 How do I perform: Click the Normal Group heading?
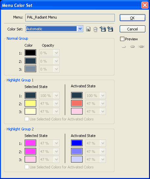point(17,38)
